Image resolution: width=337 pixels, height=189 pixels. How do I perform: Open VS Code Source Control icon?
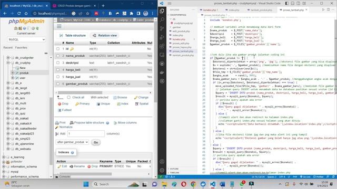162,28
